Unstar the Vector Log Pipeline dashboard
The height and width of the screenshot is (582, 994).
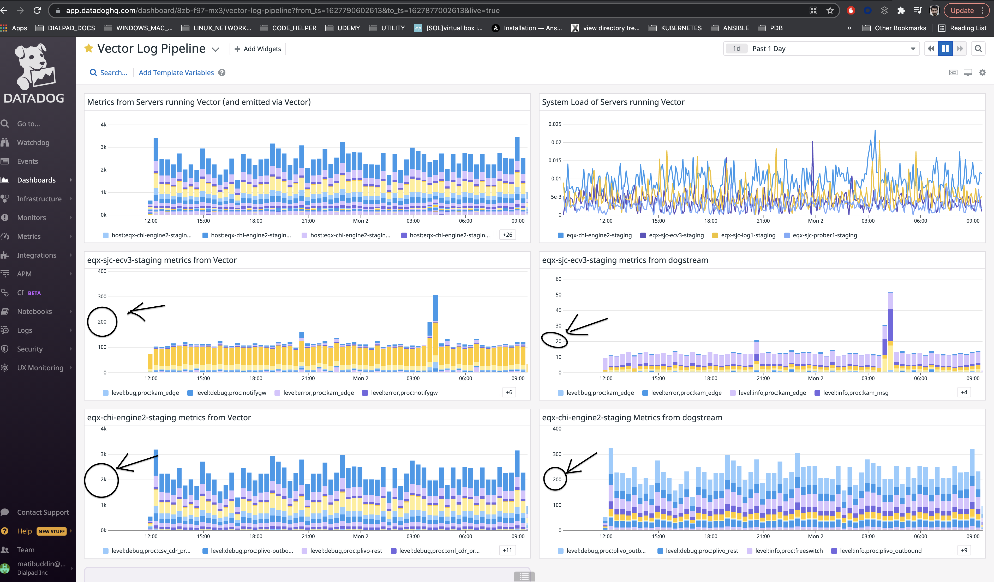pos(88,48)
